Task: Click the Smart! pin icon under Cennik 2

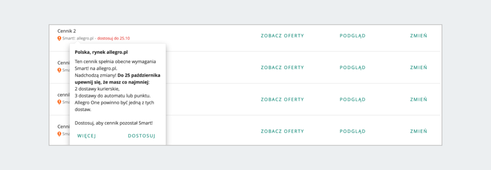Action: click(59, 38)
